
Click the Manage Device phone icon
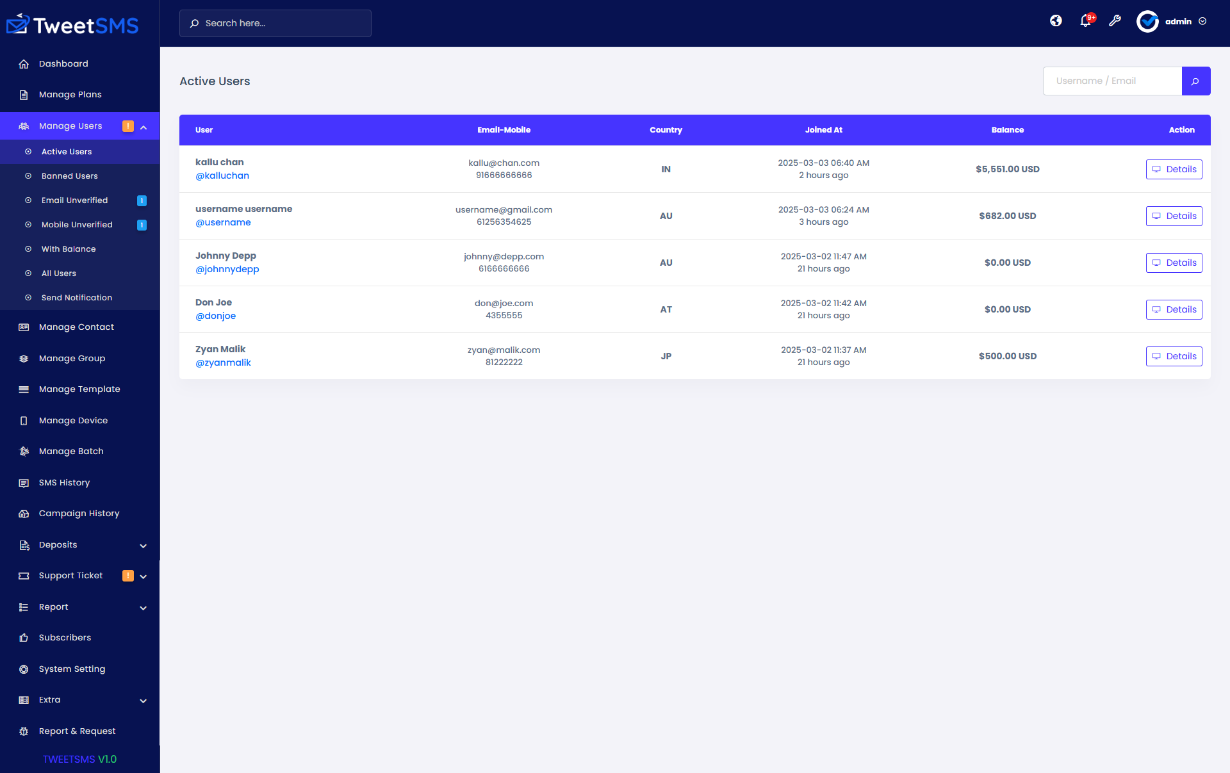click(x=24, y=421)
